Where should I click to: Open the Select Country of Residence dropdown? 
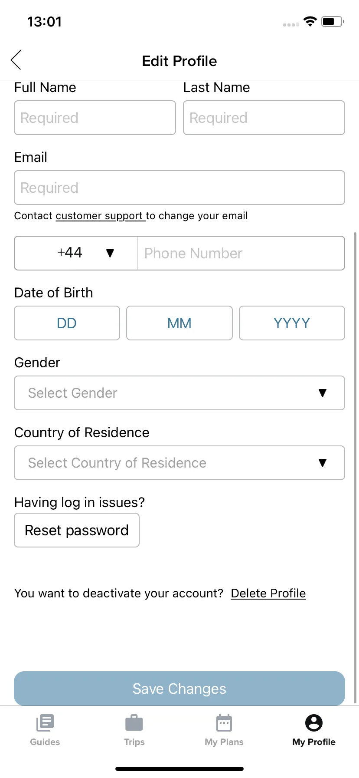179,463
